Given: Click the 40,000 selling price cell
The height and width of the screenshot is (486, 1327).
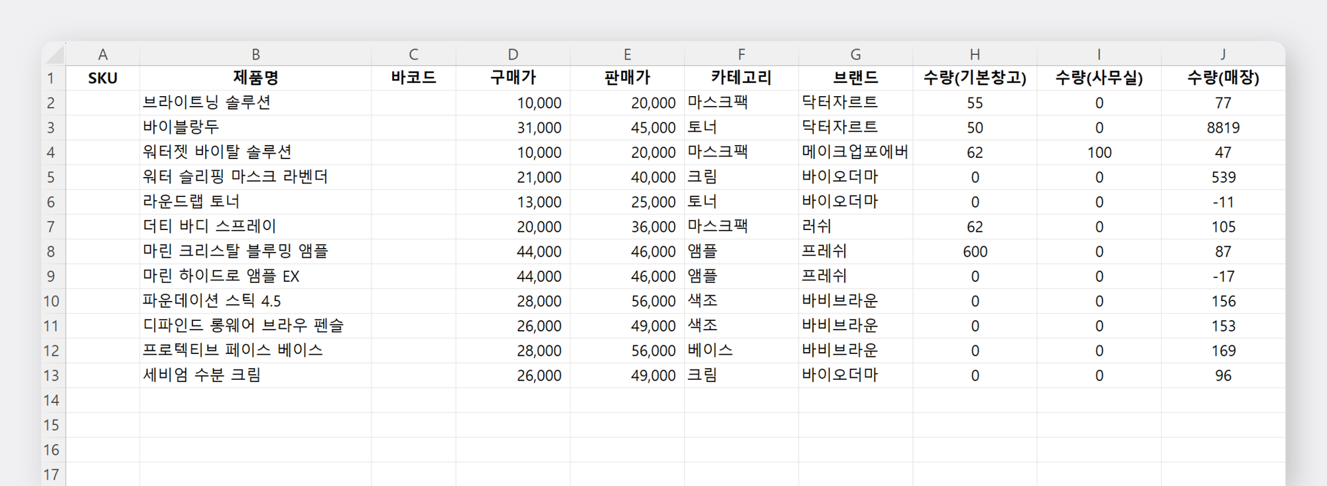Looking at the screenshot, I should click(627, 177).
